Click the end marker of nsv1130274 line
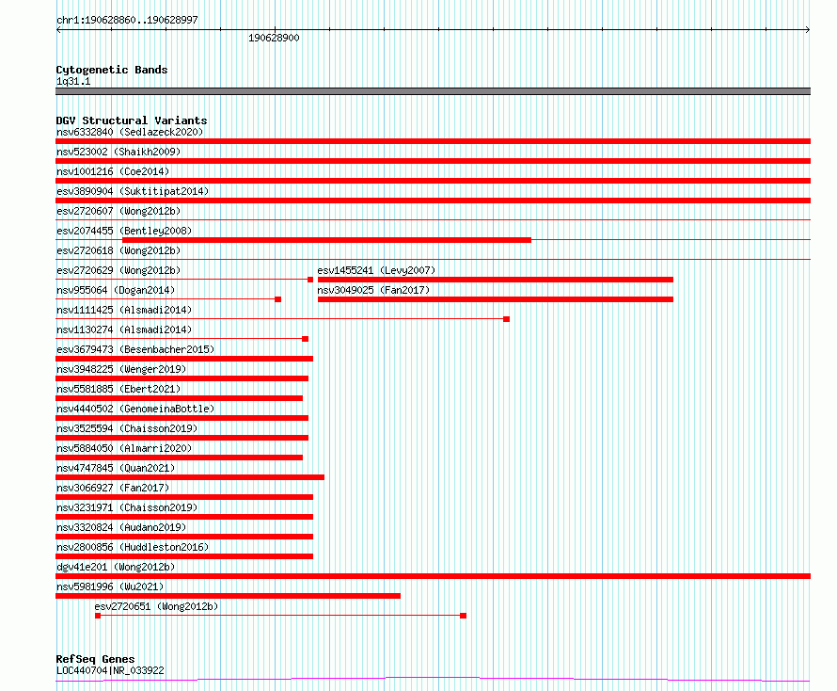Screen dimensions: 837x691 coord(306,339)
